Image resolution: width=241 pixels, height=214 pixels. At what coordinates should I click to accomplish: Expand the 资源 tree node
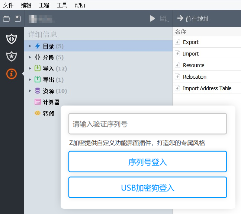[x=30, y=91]
